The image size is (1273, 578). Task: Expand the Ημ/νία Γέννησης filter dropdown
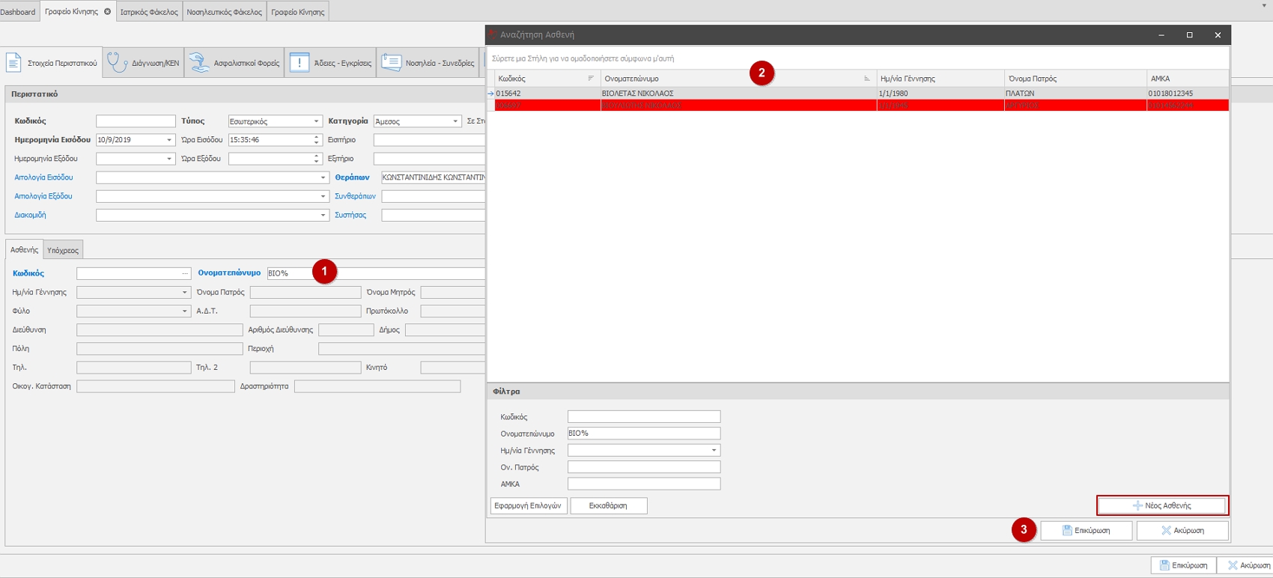point(714,451)
